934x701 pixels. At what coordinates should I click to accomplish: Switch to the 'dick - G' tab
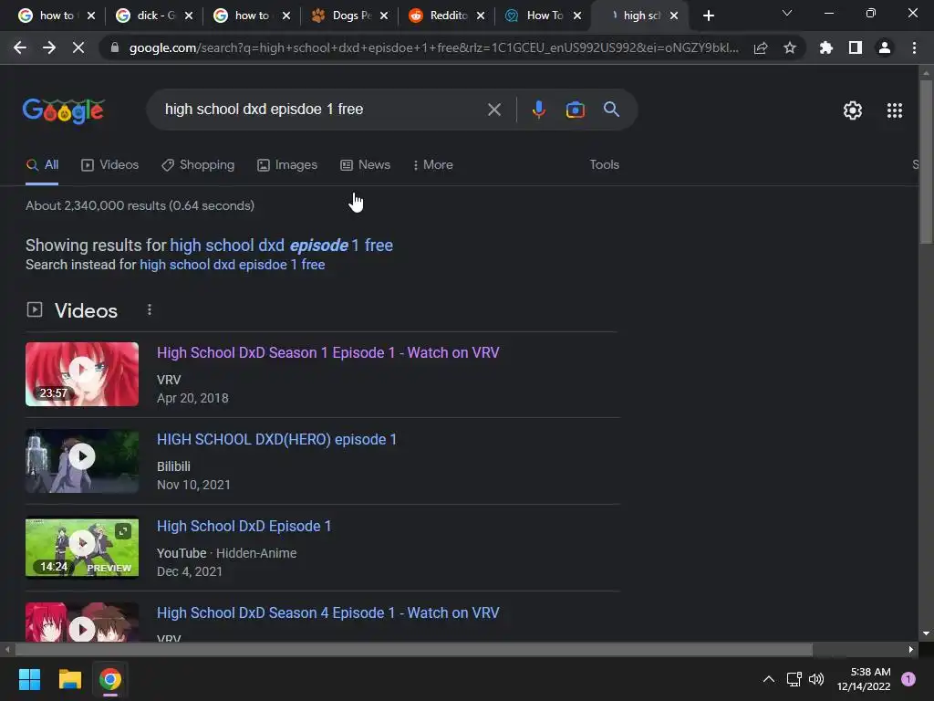click(x=154, y=16)
